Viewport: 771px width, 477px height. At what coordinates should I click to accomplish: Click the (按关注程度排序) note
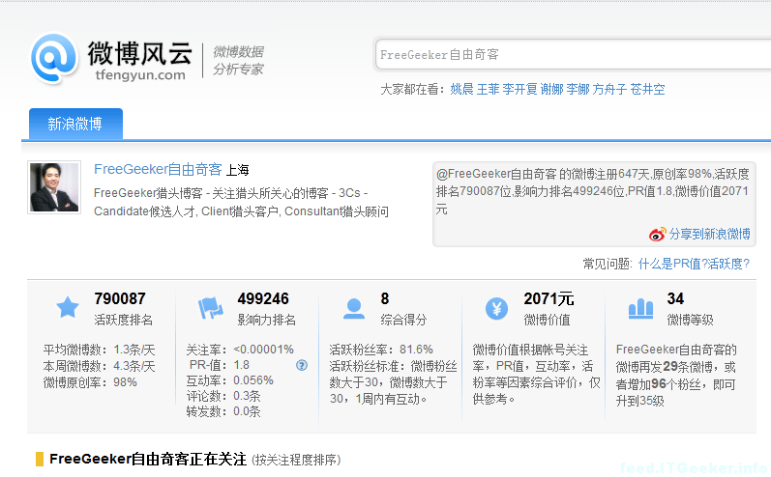pyautogui.click(x=296, y=461)
